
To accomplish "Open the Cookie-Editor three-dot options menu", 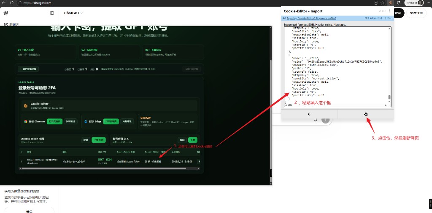I will pos(389,11).
